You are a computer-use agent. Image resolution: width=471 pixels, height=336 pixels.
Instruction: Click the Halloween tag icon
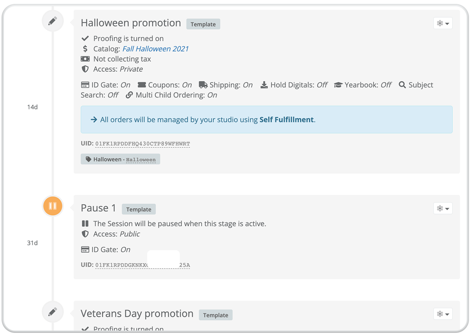[x=88, y=159]
